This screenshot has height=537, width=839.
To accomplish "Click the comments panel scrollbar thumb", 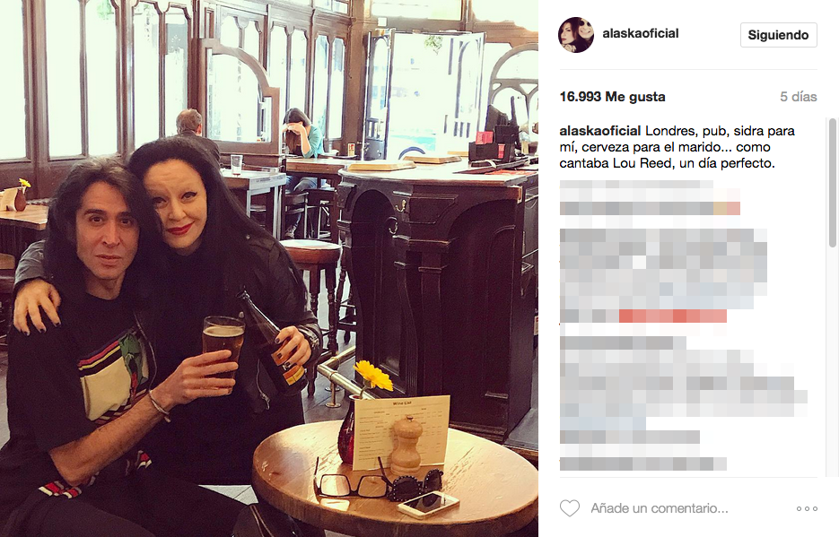I will tap(832, 183).
